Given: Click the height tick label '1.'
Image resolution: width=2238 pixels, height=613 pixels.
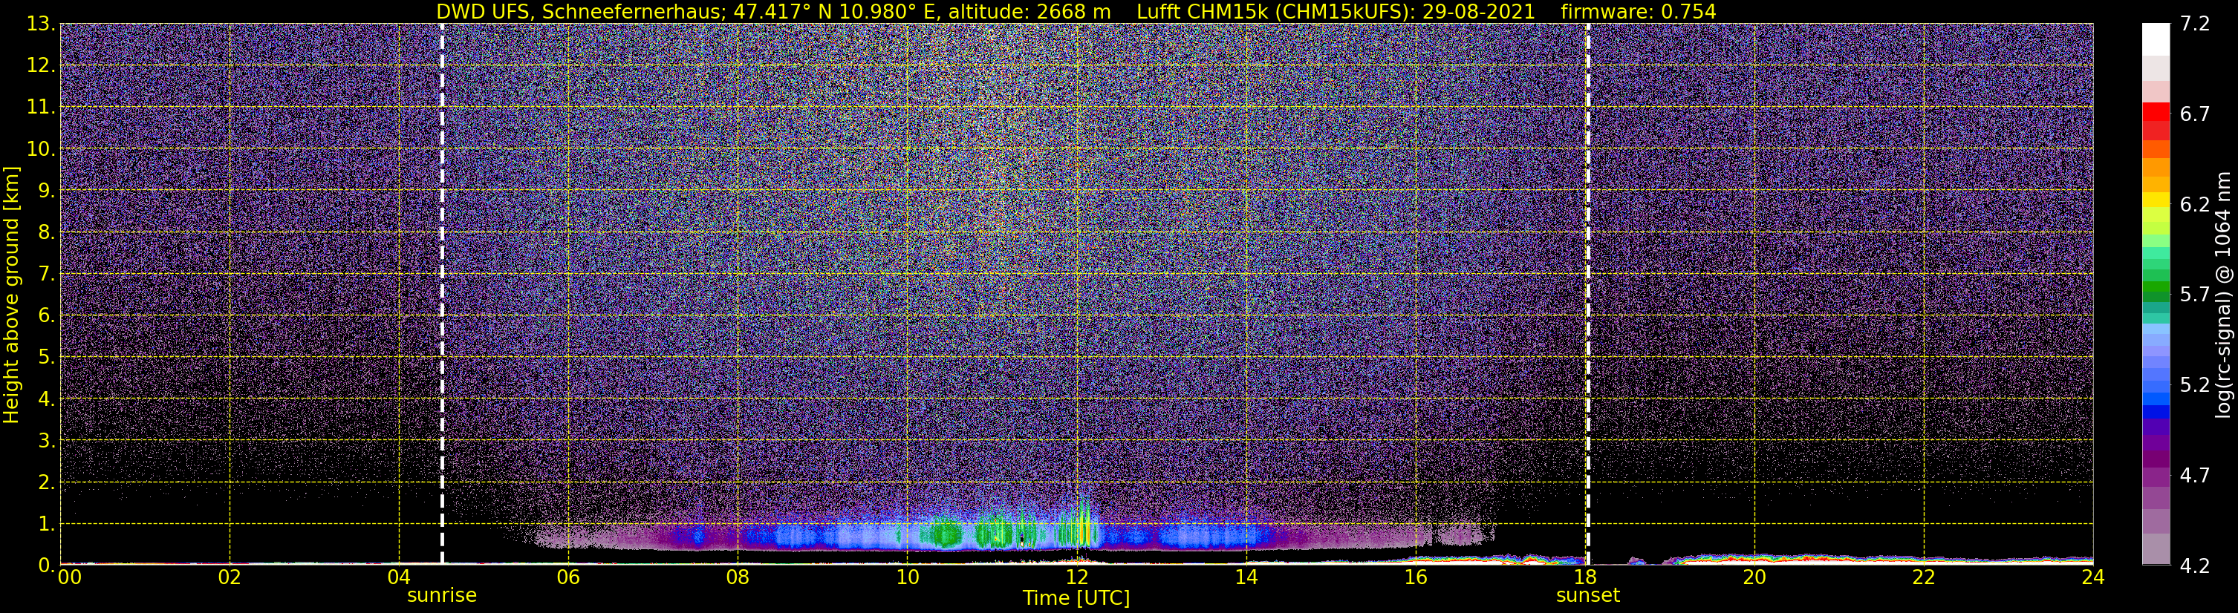Looking at the screenshot, I should [x=46, y=525].
